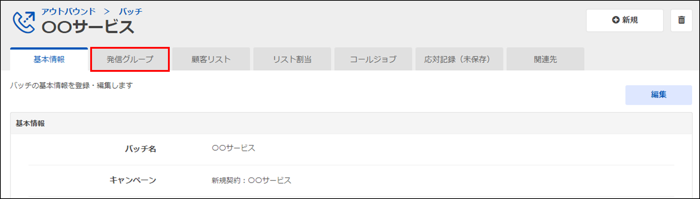Open the 顧客リスト tab
The width and height of the screenshot is (700, 199).
[211, 59]
